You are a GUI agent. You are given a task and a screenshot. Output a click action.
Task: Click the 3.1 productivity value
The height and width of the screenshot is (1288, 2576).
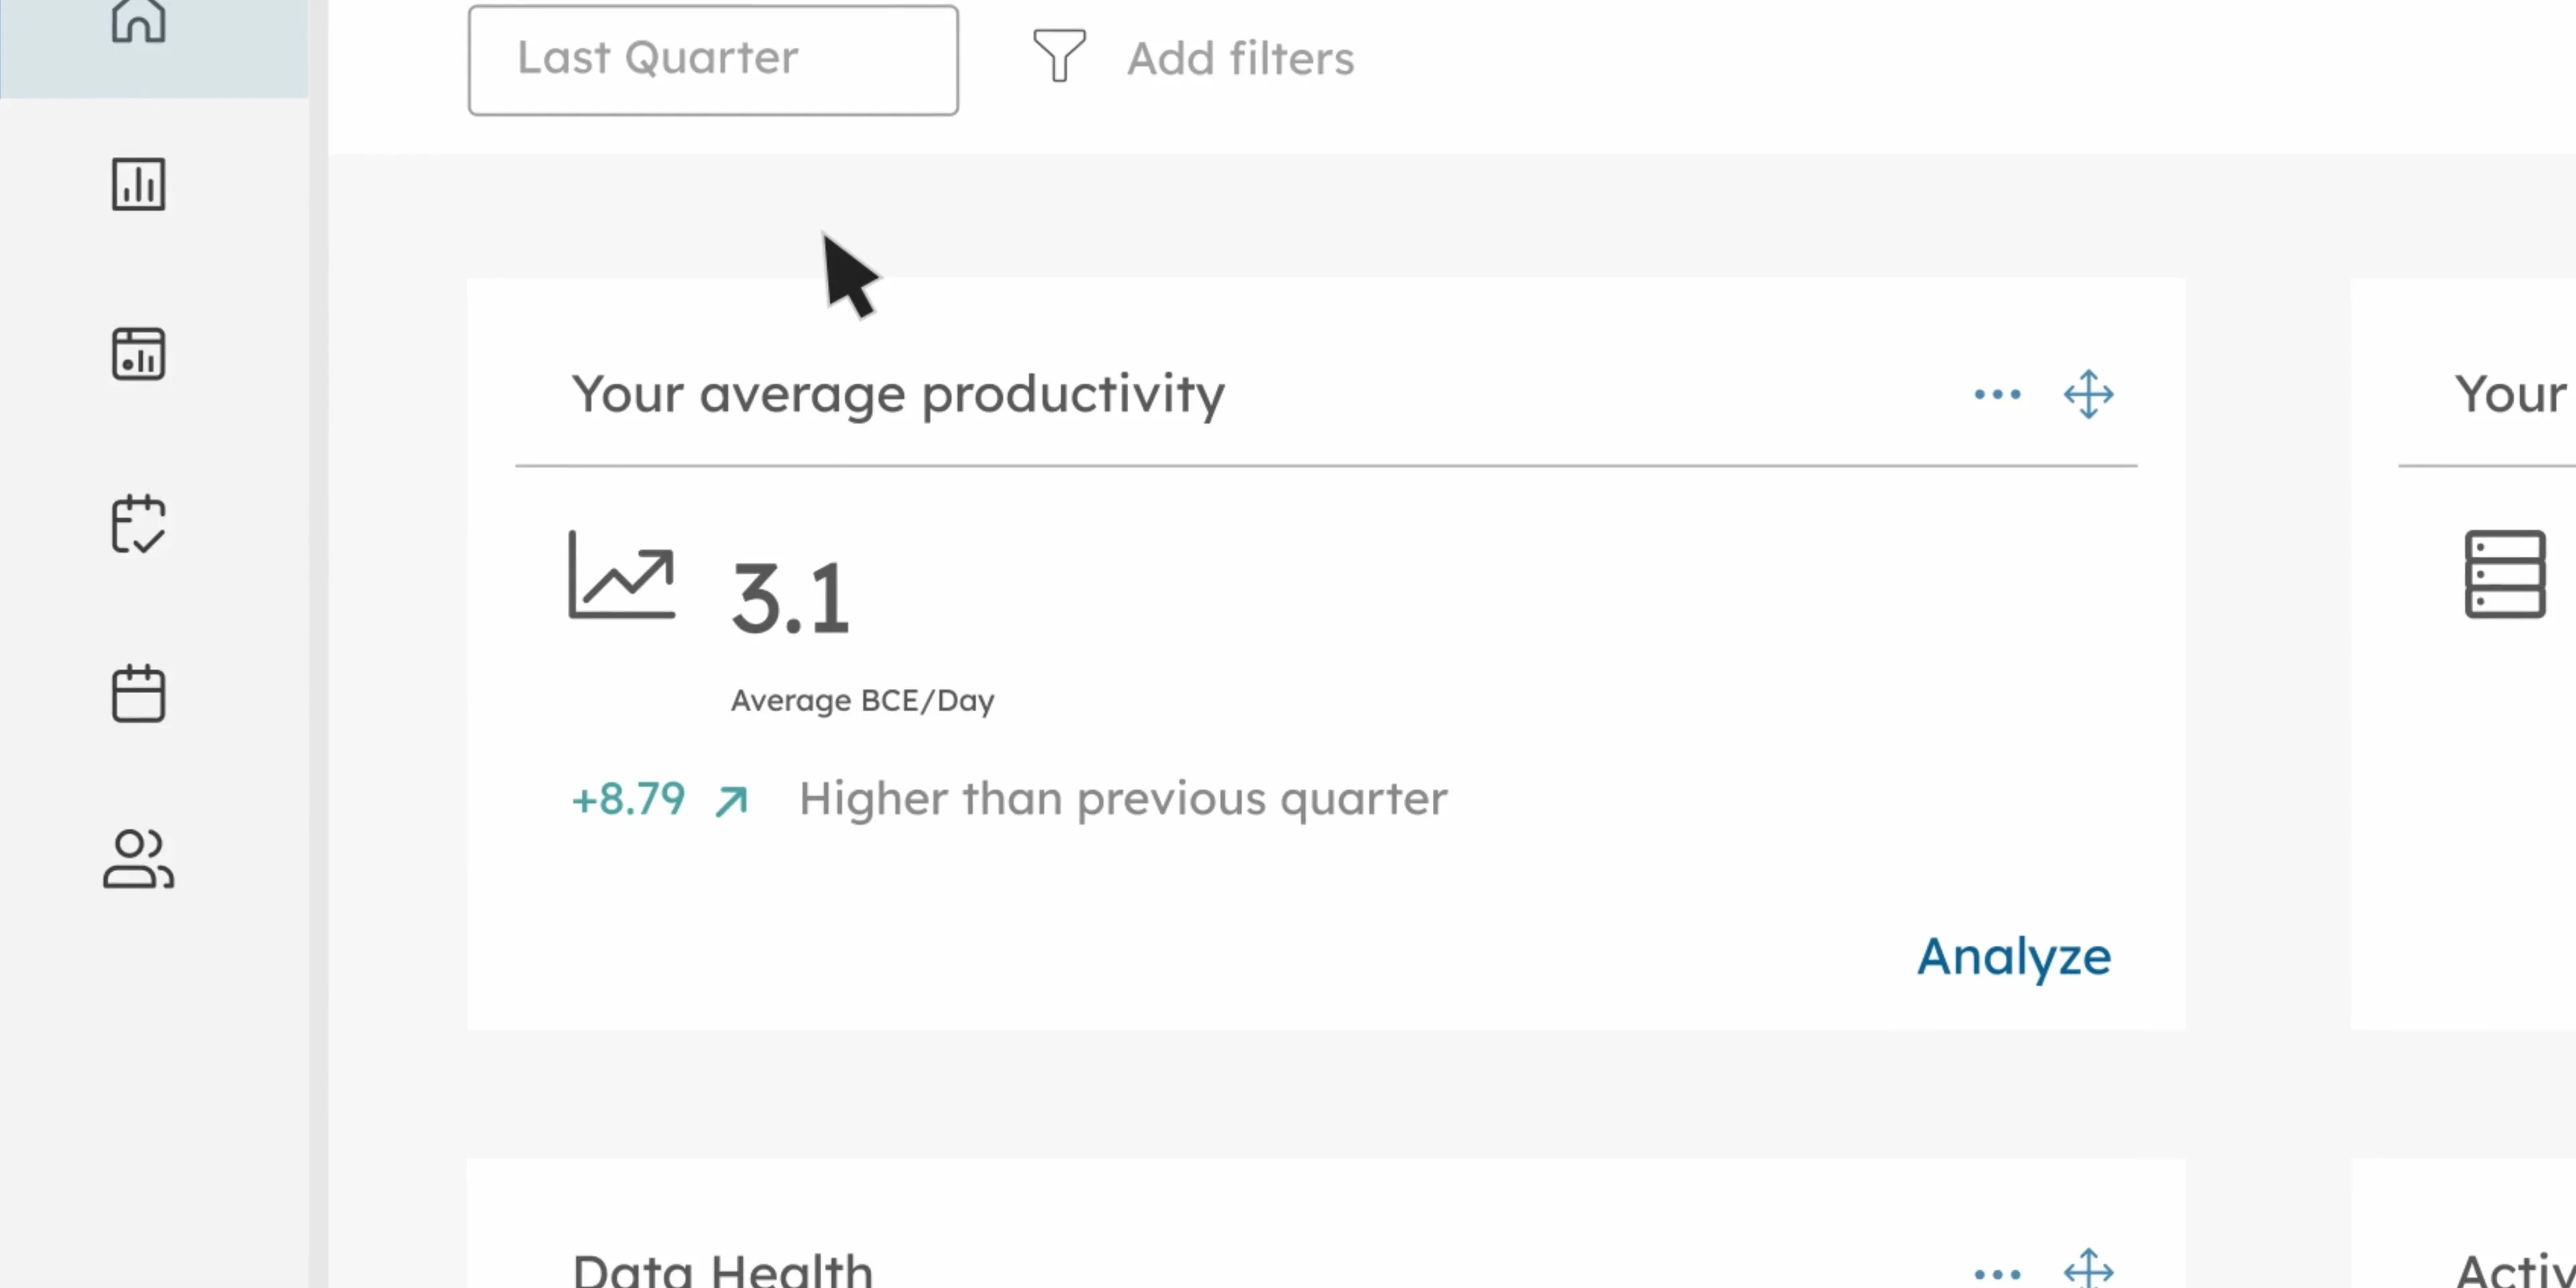[791, 598]
